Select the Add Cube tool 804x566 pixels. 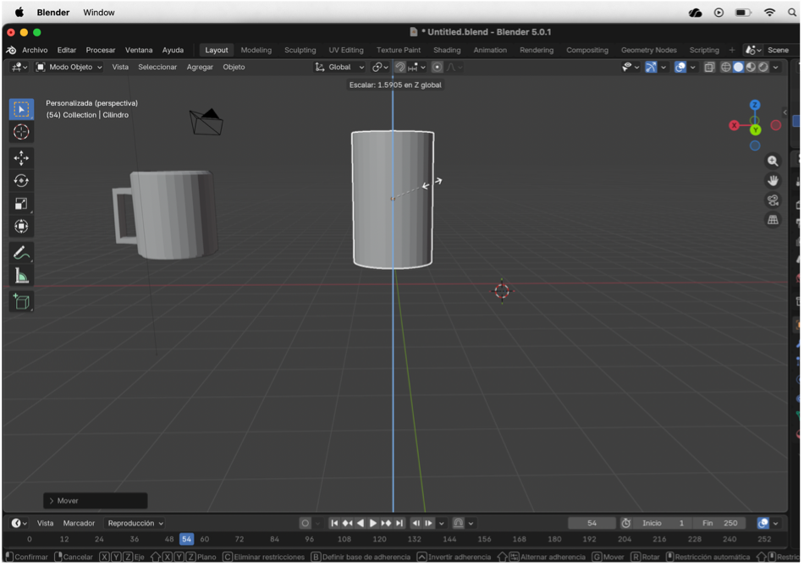point(22,302)
